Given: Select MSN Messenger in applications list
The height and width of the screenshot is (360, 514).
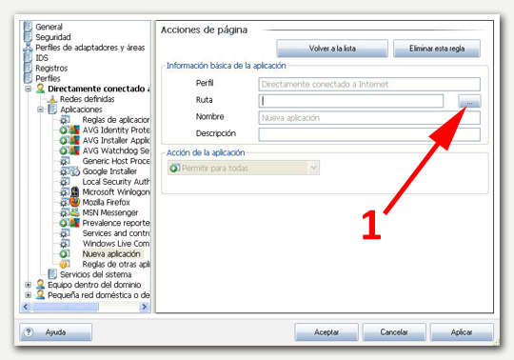Looking at the screenshot, I should tap(110, 212).
